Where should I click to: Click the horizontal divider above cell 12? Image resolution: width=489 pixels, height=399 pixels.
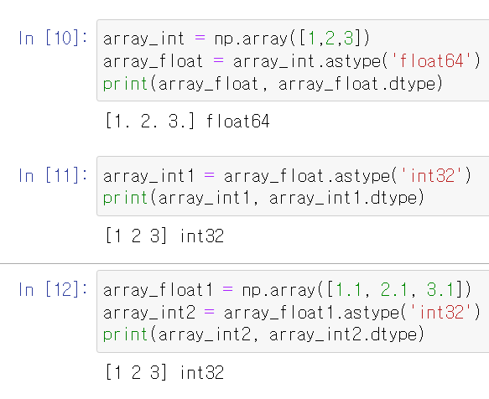245,263
